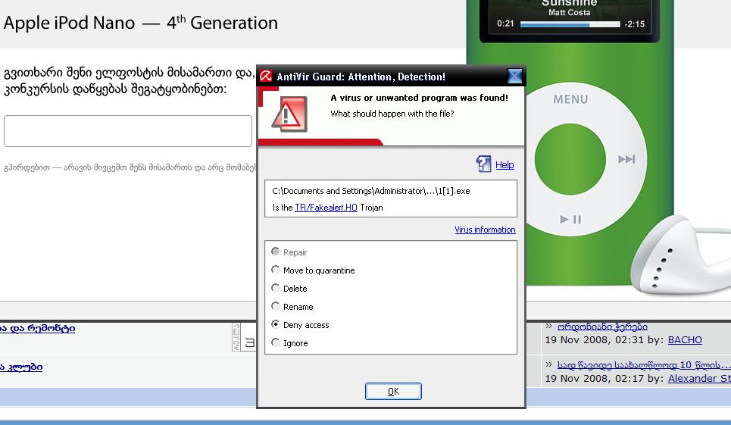The image size is (731, 425).
Task: Open the კლუბი forum link
Action: coord(21,367)
